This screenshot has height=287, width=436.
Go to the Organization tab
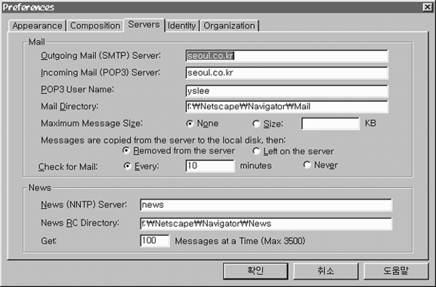tap(230, 26)
